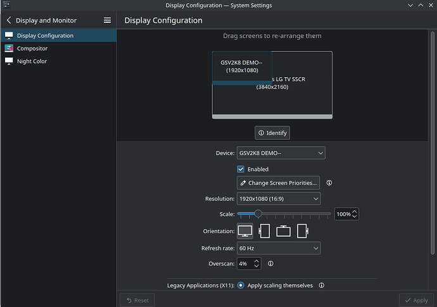Go back from Display and Monitor

click(x=9, y=20)
